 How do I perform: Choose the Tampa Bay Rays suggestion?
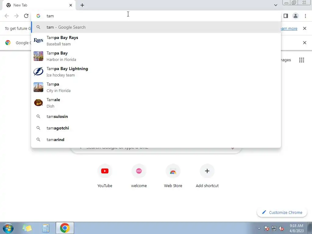[x=156, y=41]
